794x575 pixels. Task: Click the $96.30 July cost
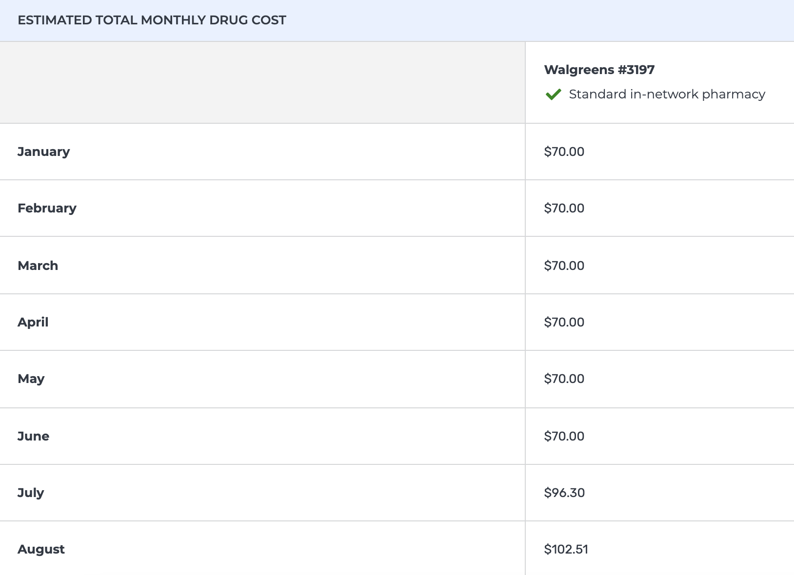pos(564,493)
